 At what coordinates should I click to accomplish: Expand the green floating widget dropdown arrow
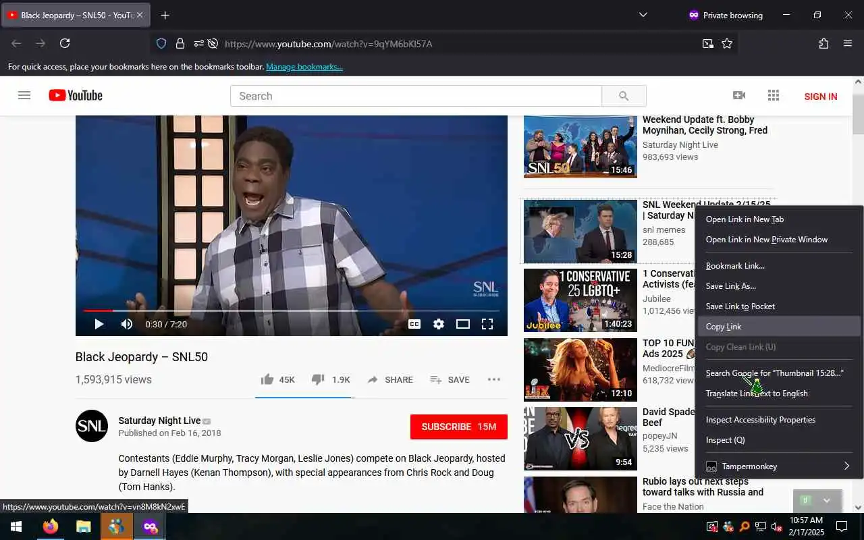point(826,500)
